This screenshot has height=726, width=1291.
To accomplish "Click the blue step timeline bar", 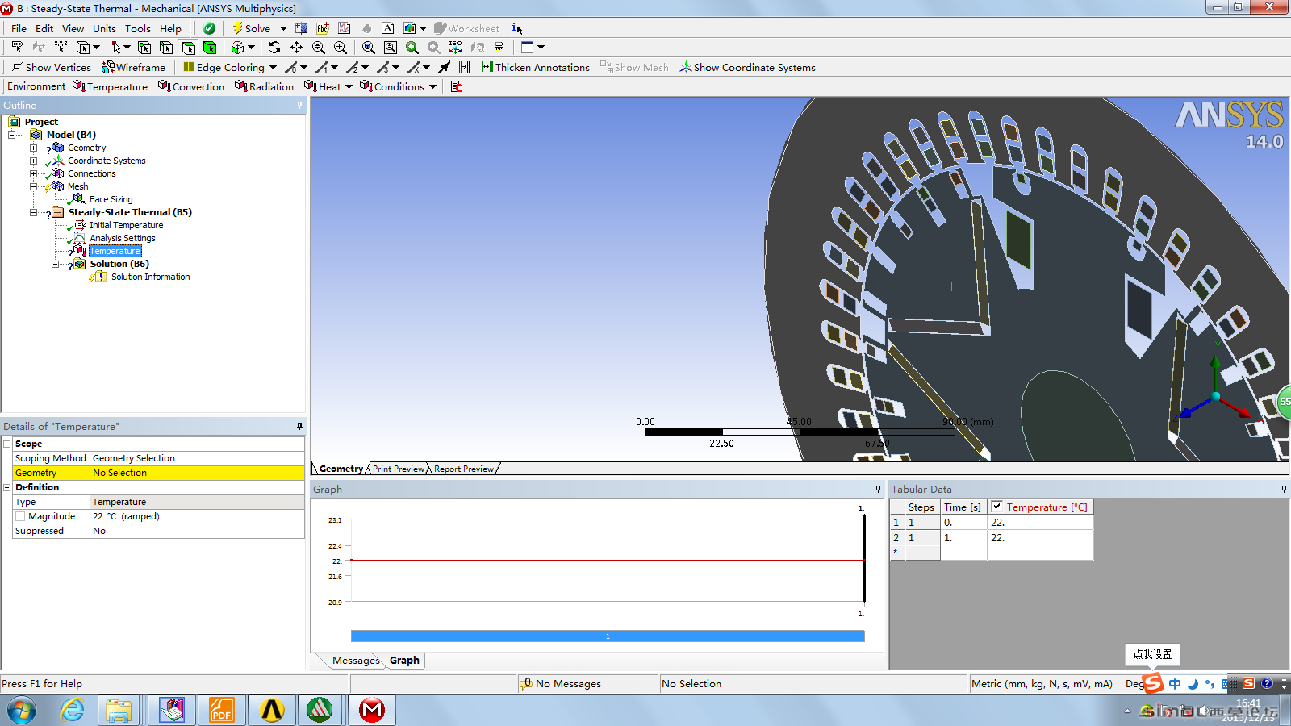I will 608,636.
